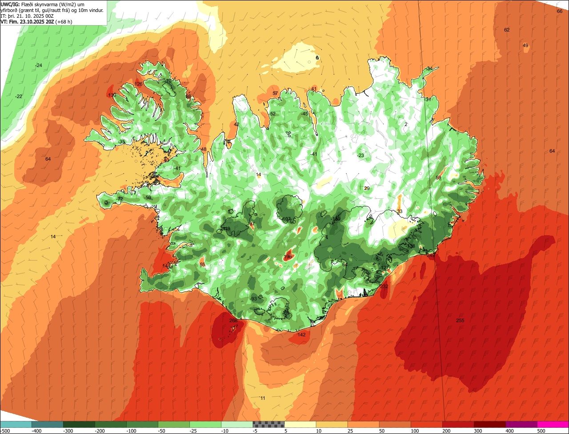The width and height of the screenshot is (569, 434).
Task: Select the '57' value off the north coast
Action: (x=275, y=93)
